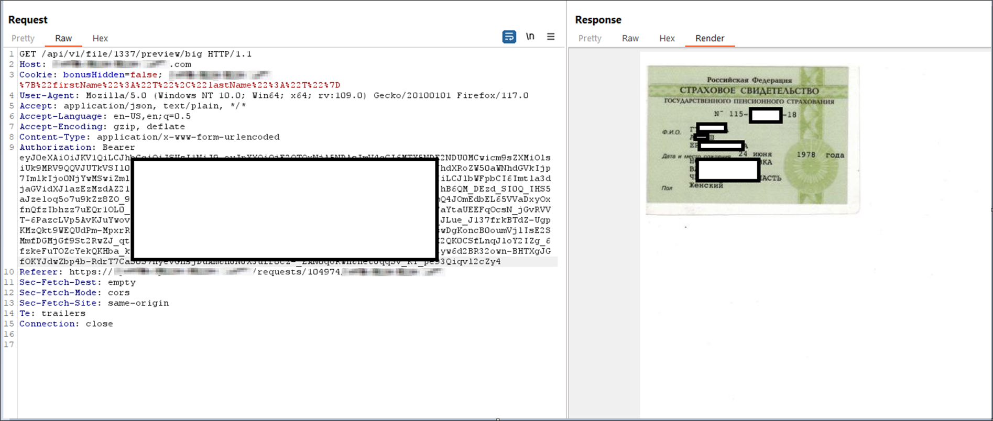
Task: Toggle word wrap icon in Request panel
Action: (509, 37)
